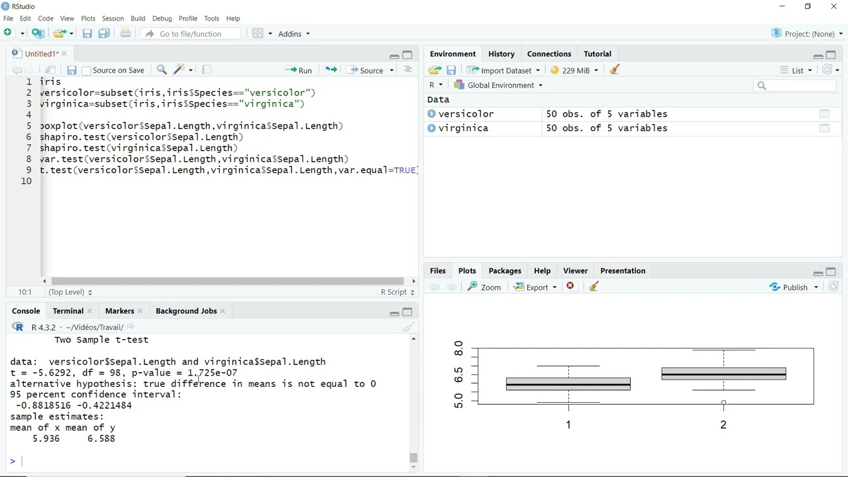Viewport: 848px width, 477px height.
Task: Switch to the Terminal tab
Action: coord(68,311)
